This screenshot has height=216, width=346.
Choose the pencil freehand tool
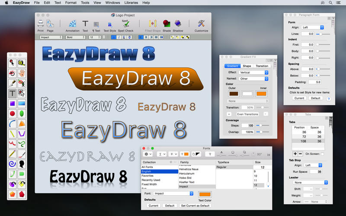click(x=13, y=154)
